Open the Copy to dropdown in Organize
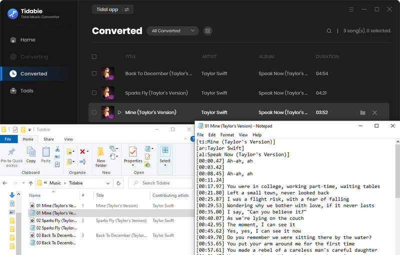 (x=70, y=161)
